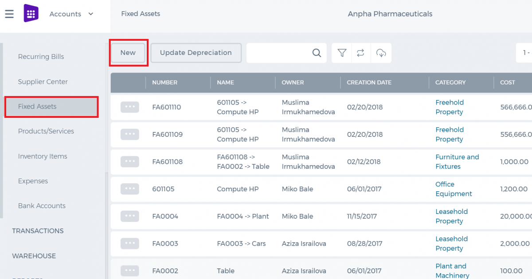Sort by the NUMBER column header

(x=164, y=82)
